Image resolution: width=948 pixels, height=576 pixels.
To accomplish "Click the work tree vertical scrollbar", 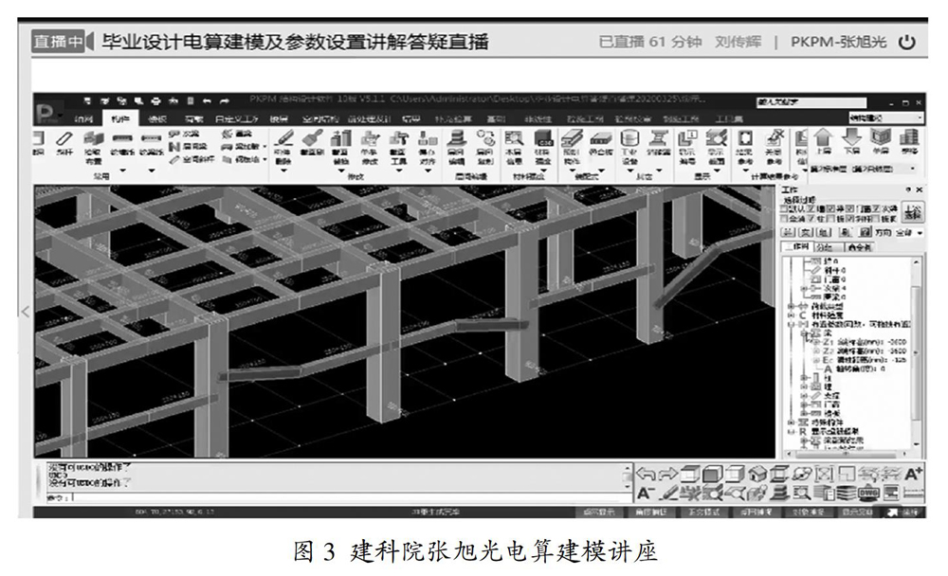I will [x=917, y=353].
